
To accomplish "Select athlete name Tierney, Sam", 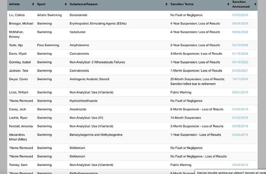I will (x=18, y=165).
